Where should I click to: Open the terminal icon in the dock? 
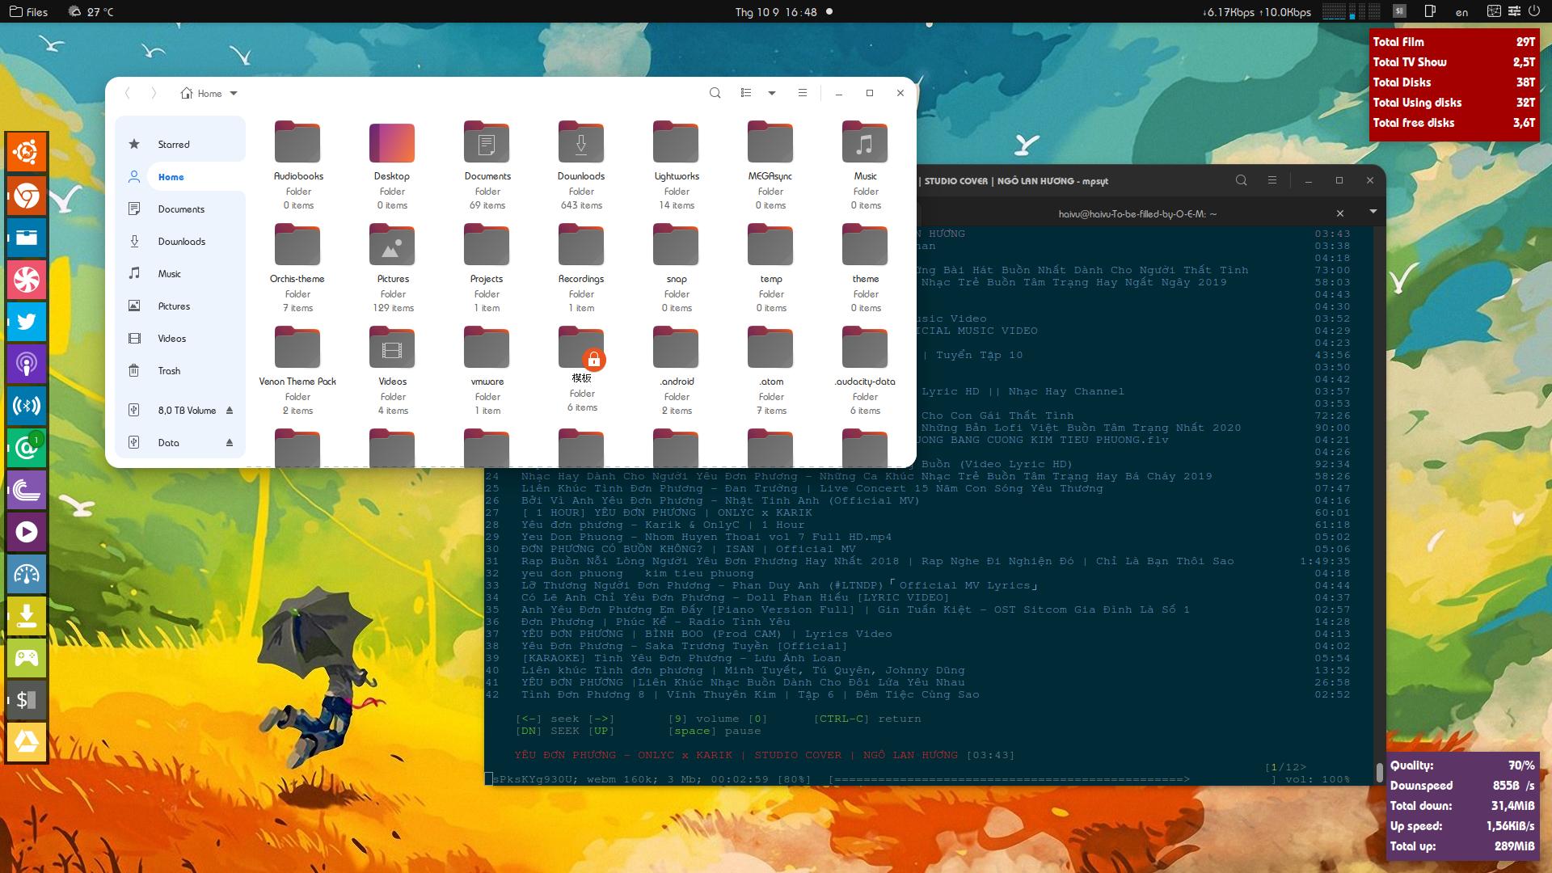(x=27, y=700)
